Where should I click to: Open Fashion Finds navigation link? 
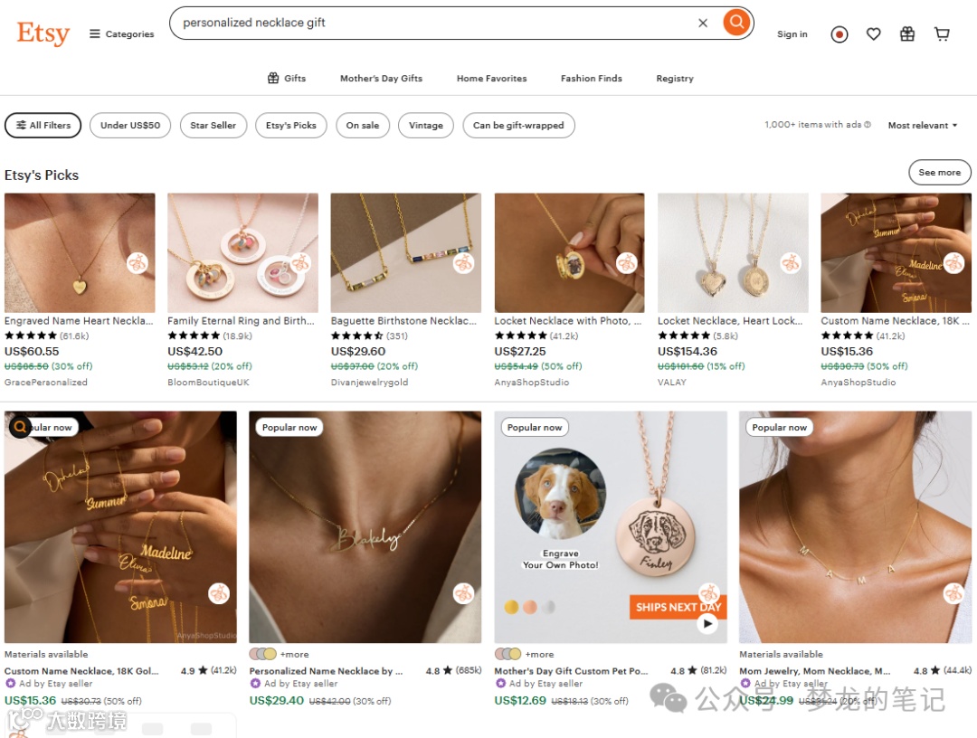coord(592,79)
